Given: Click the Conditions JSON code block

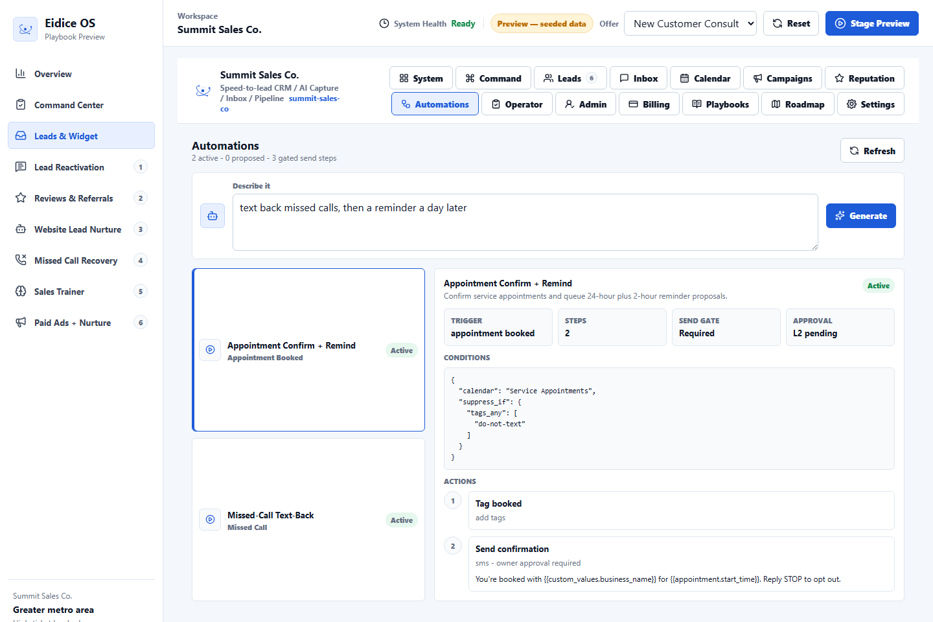Looking at the screenshot, I should pyautogui.click(x=669, y=419).
